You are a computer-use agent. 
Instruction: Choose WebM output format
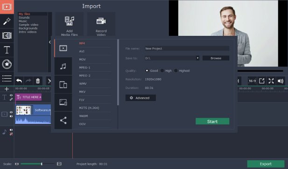tap(83, 116)
